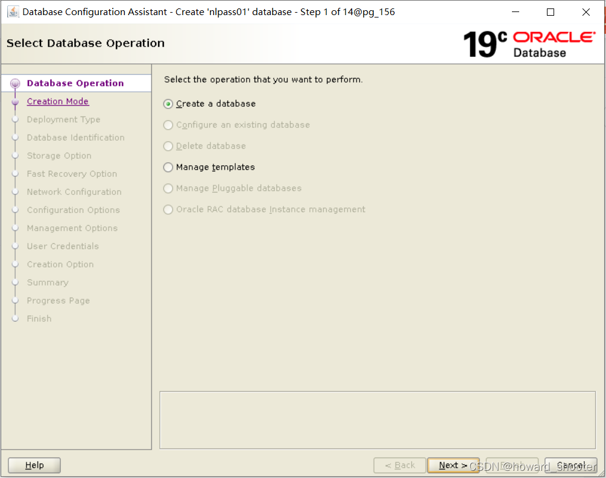Click the 'Select Database Operation' heading
This screenshot has width=606, height=478.
(x=86, y=43)
